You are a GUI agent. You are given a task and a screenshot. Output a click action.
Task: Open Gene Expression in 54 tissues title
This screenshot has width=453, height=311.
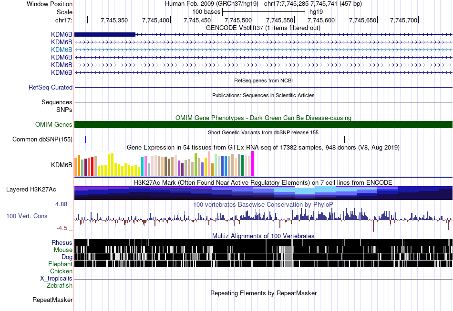[x=263, y=148]
